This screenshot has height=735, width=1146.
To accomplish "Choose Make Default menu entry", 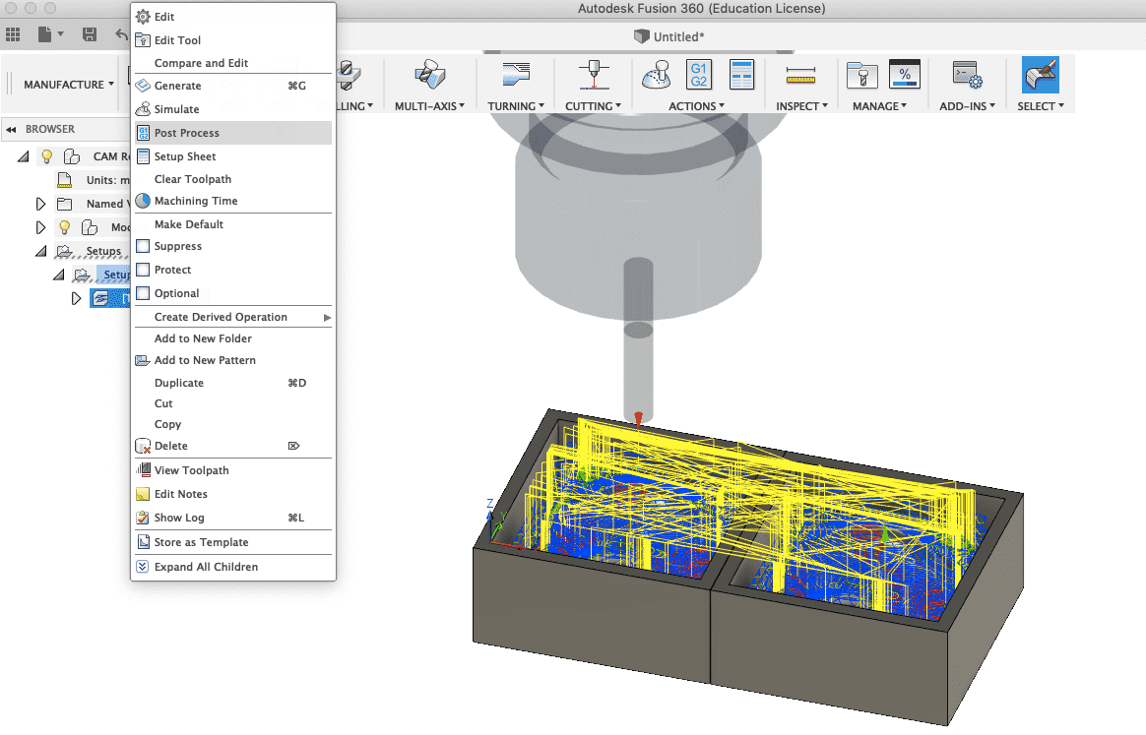I will point(232,224).
